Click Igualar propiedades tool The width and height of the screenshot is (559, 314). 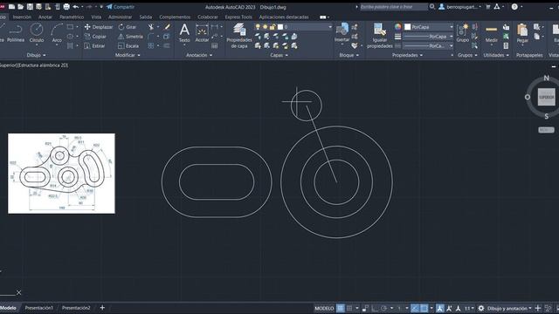(380, 36)
